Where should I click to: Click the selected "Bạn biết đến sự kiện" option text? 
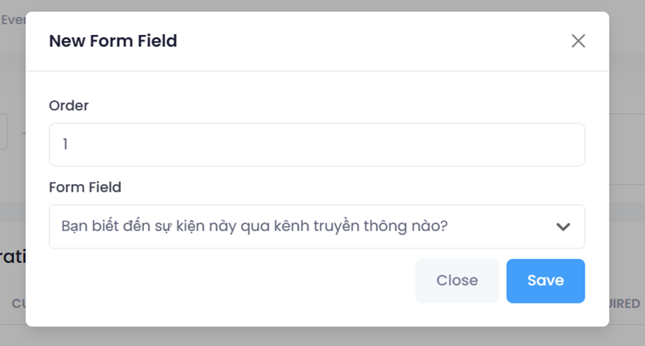click(x=254, y=226)
